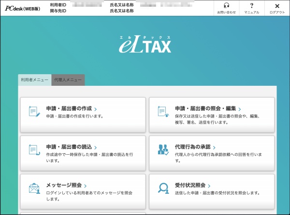The height and width of the screenshot is (215, 290).
Task: Open 受付状況照会 heading link
Action: tap(190, 185)
